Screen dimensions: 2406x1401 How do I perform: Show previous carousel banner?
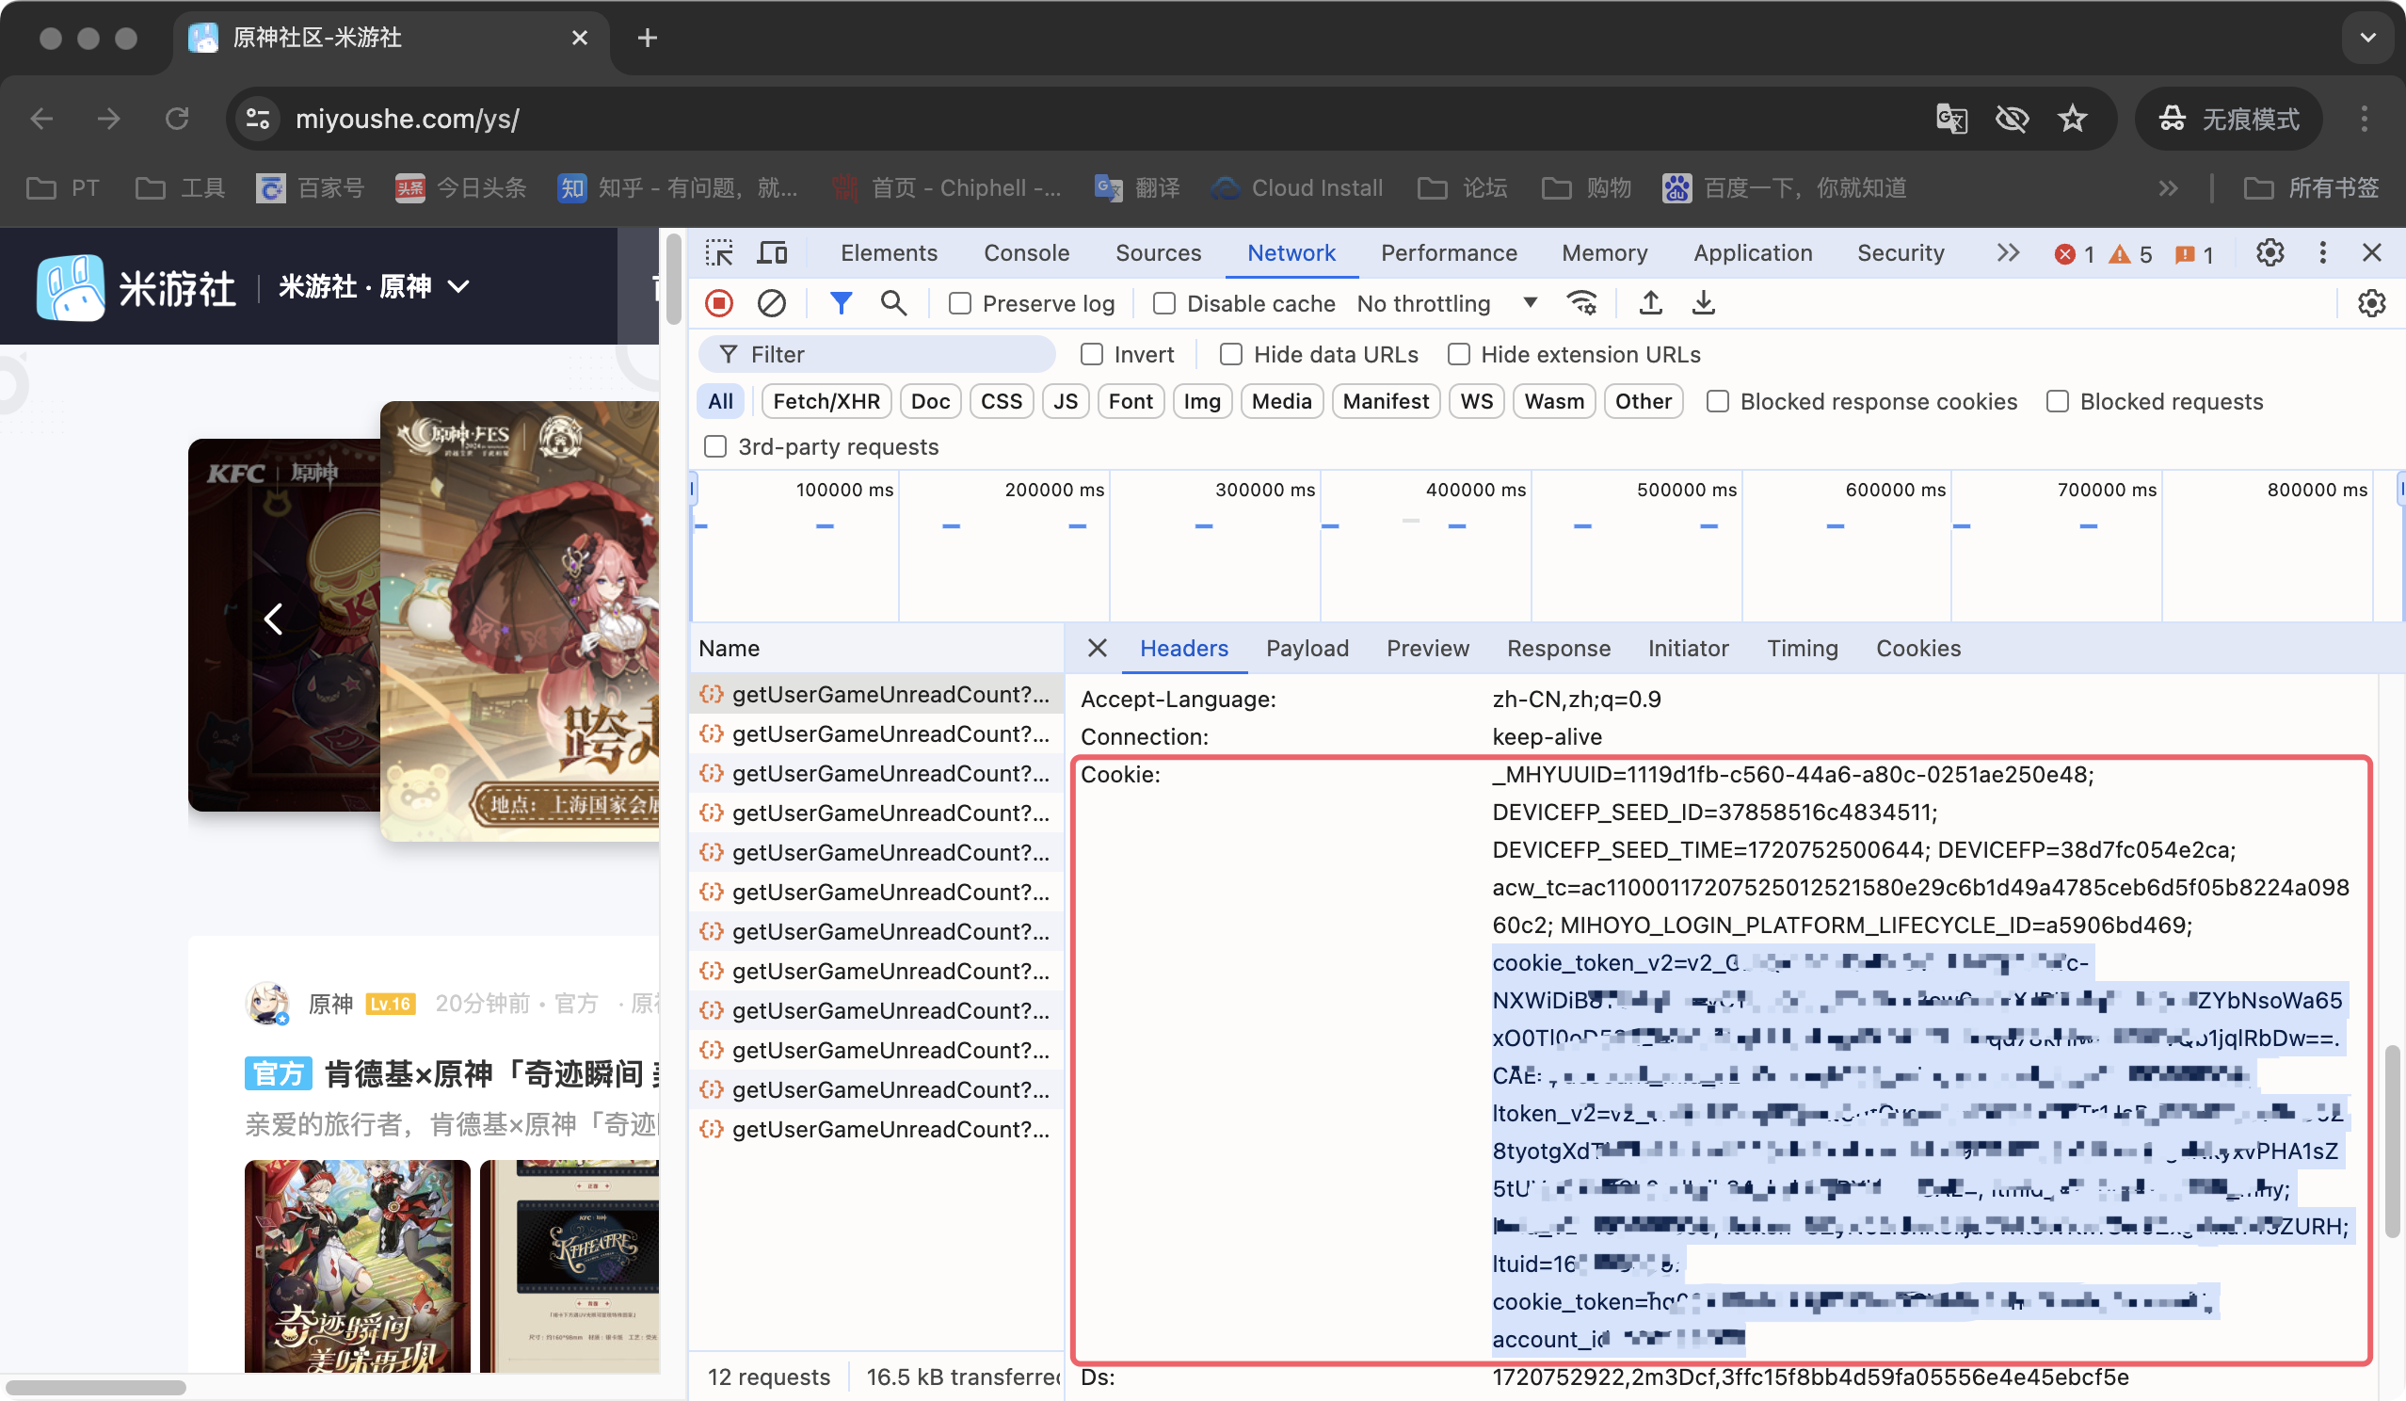[273, 619]
